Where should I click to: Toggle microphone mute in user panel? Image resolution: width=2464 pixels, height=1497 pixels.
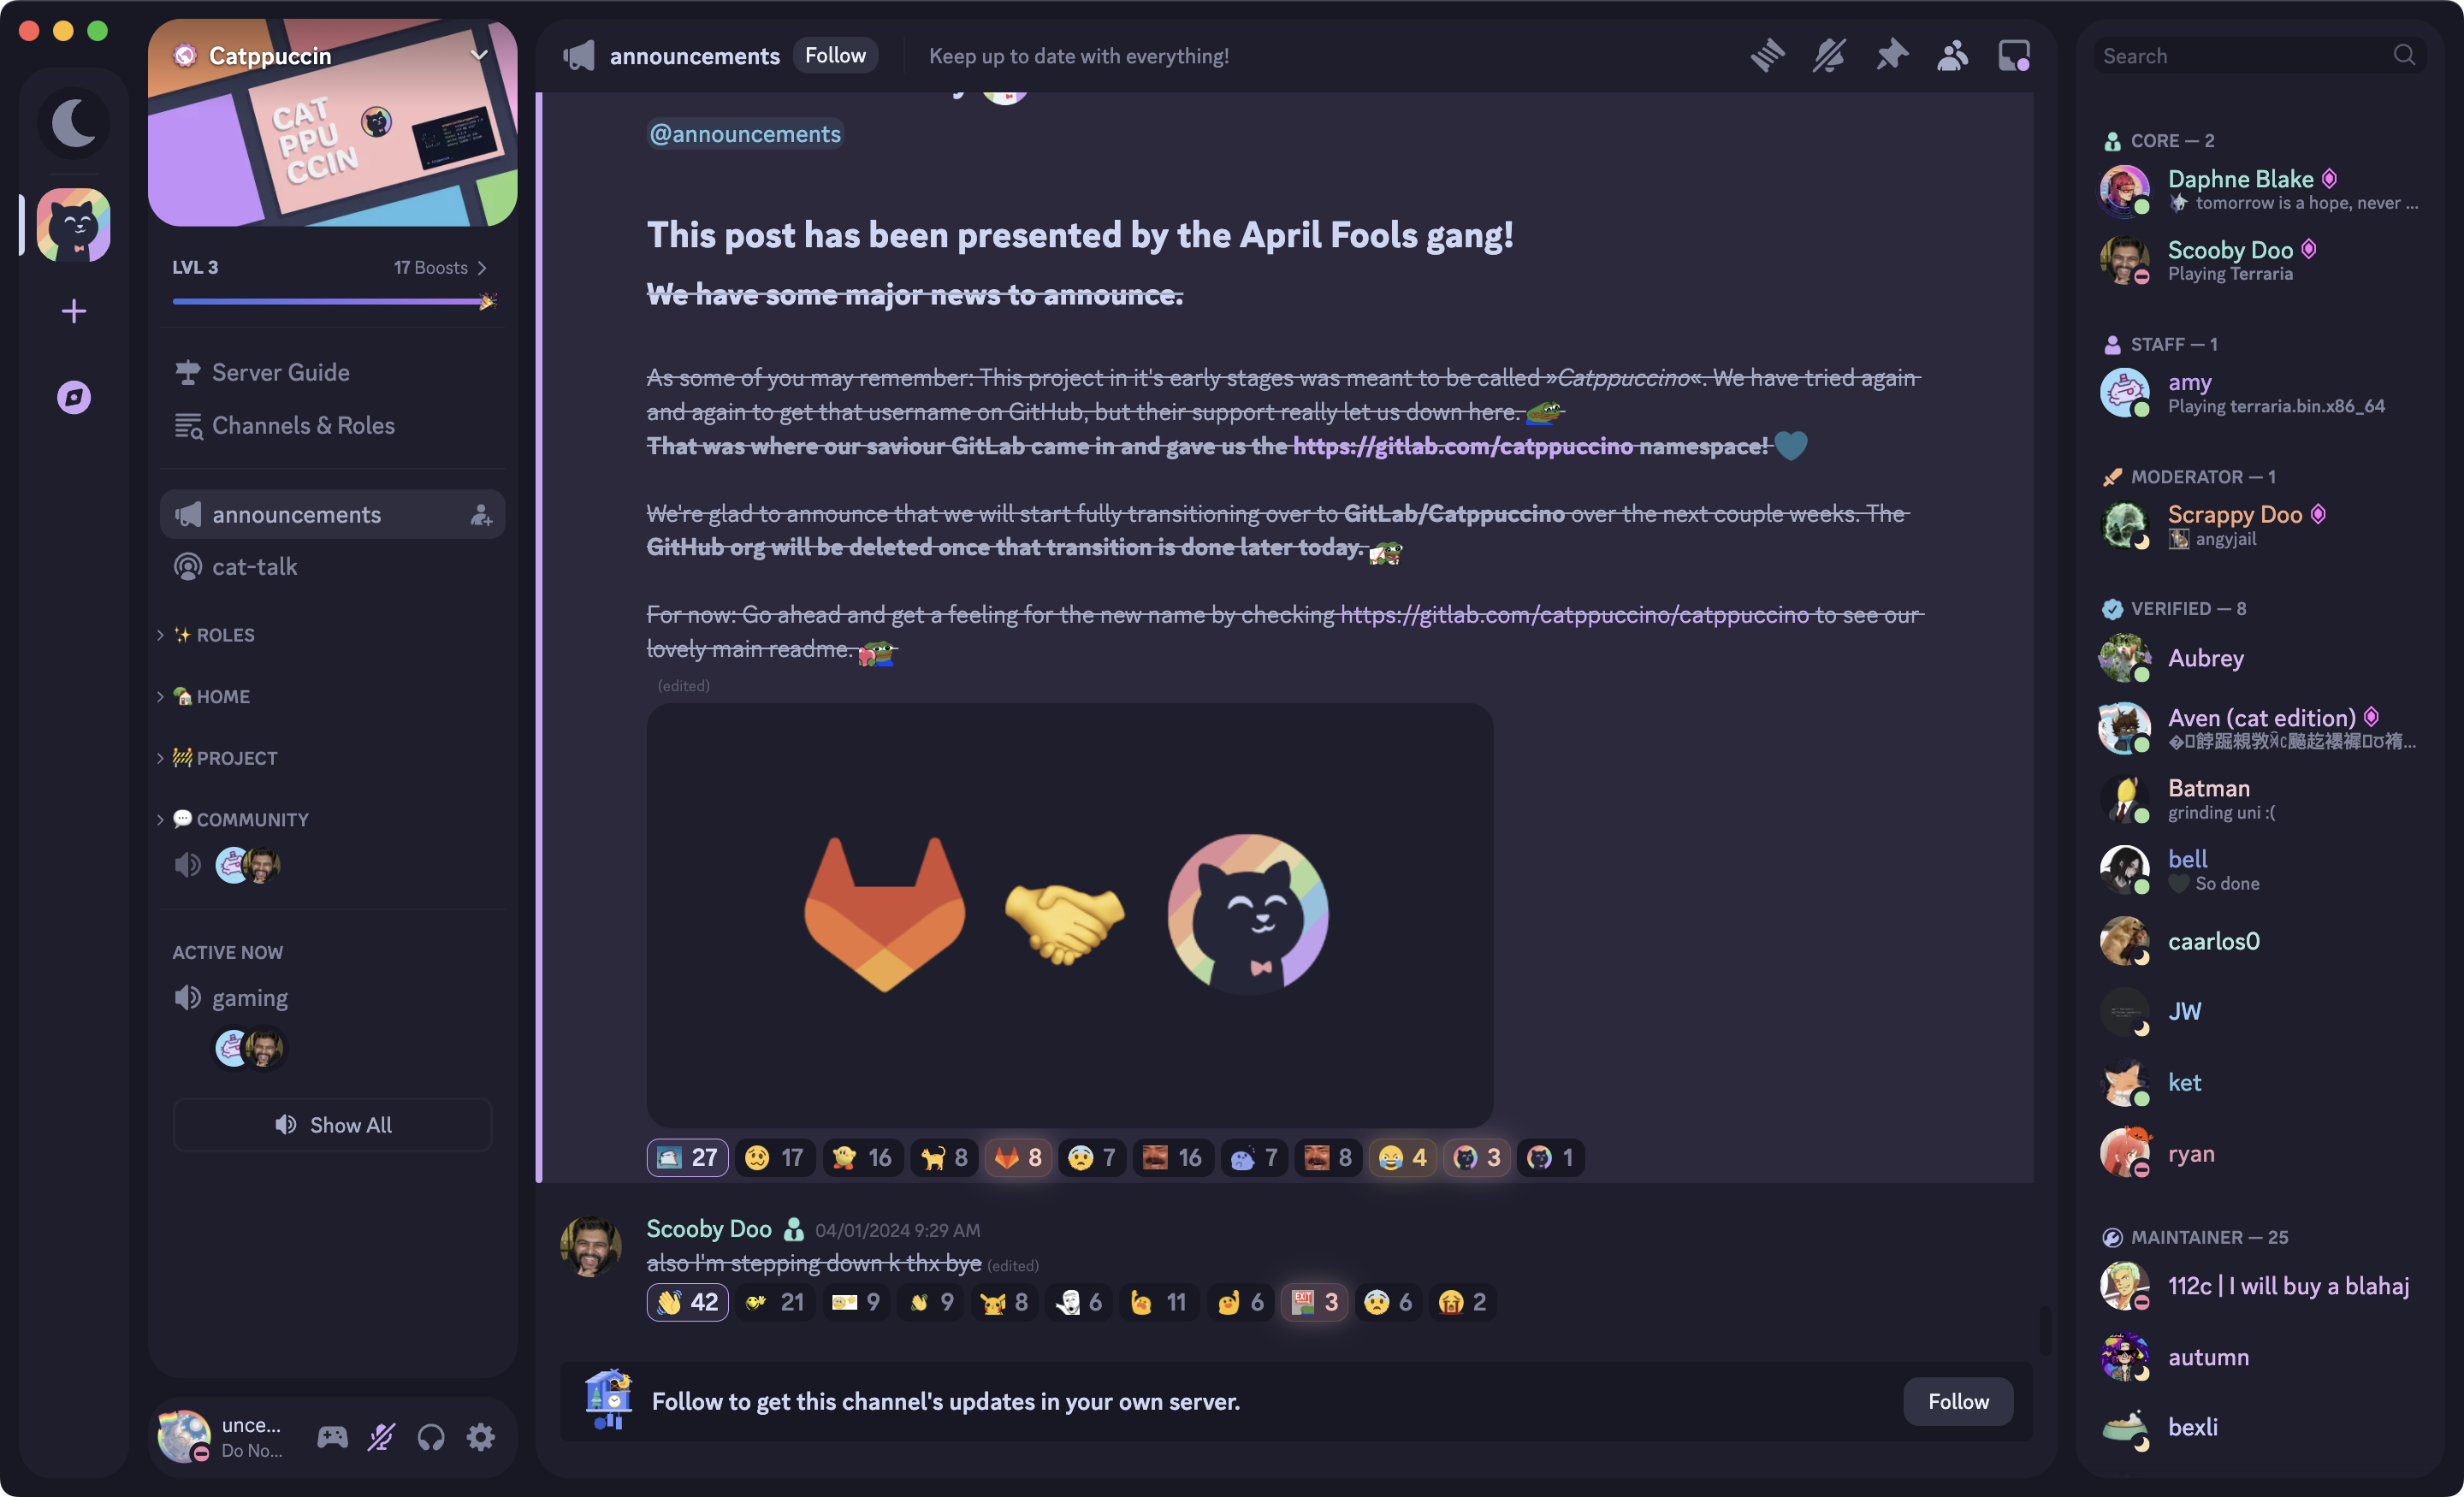[381, 1437]
